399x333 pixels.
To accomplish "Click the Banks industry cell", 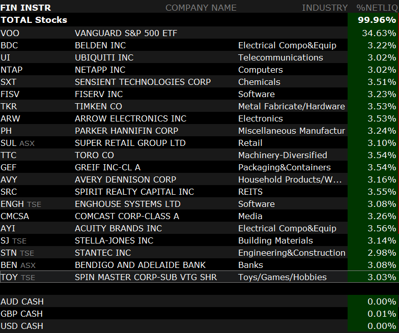I will 250,265.
